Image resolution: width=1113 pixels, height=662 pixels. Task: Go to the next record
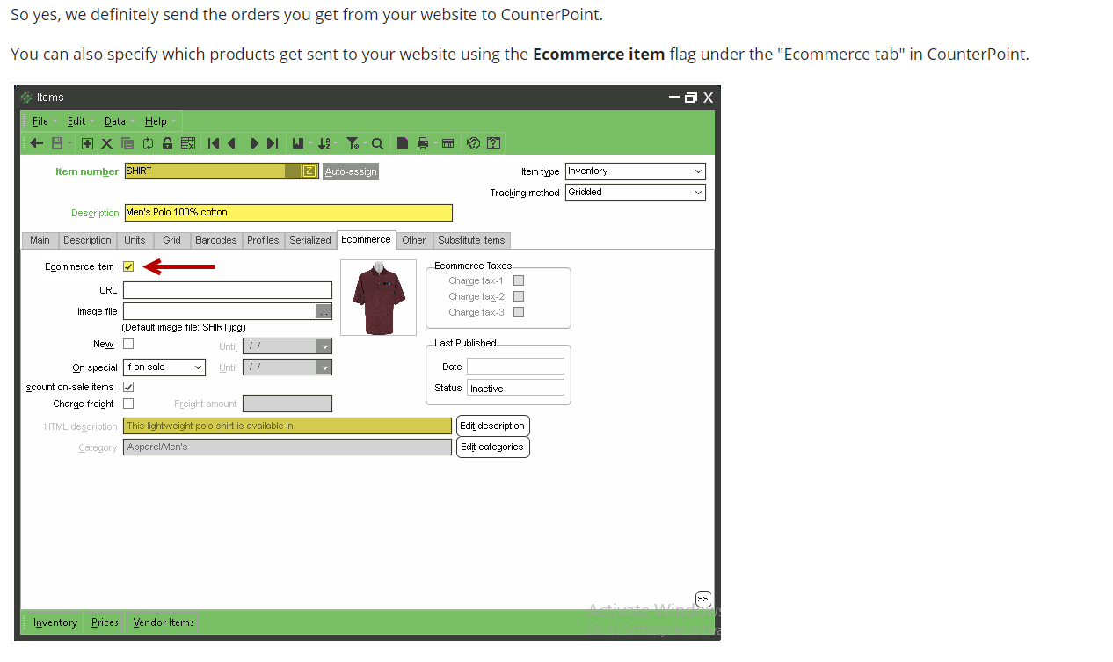[255, 143]
